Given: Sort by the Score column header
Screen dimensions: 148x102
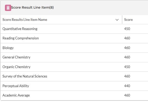Looking at the screenshot, I should 128,20.
